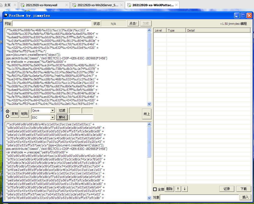Click the WinXPattacker tab VM icon
The image size is (254, 204).
129,5
